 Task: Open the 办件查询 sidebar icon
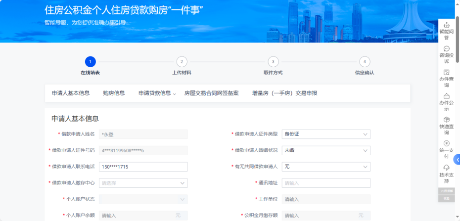446,72
